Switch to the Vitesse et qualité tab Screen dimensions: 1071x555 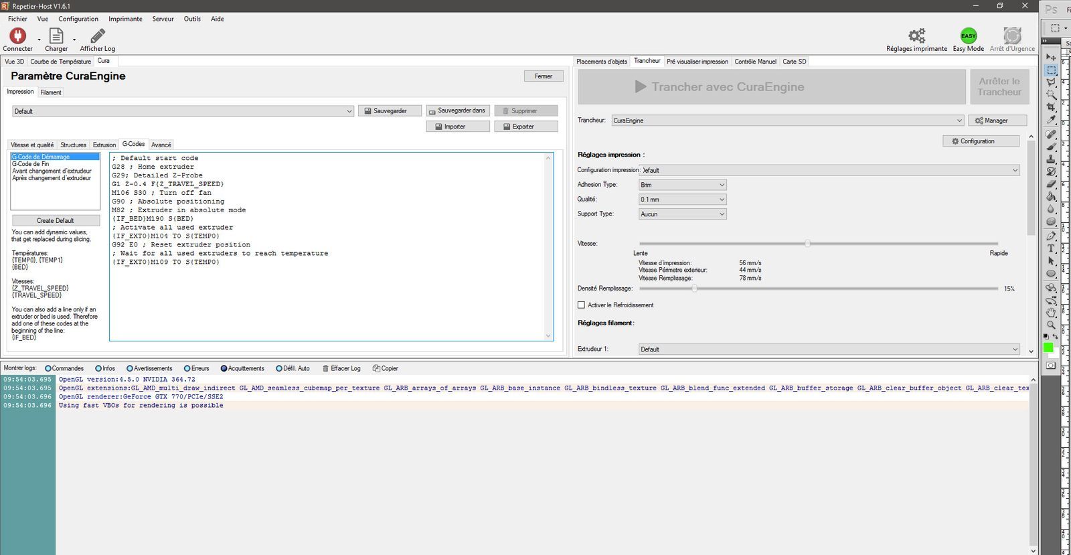(32, 145)
